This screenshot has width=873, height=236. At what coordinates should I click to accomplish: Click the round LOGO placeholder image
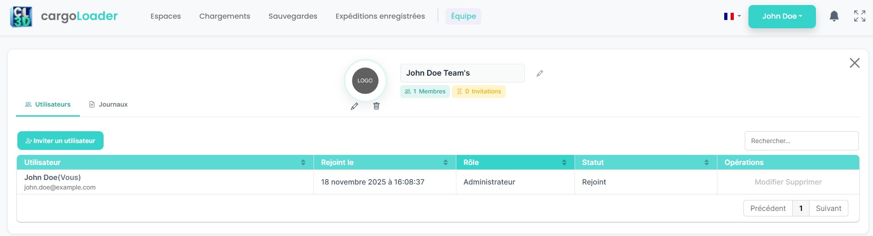coord(365,81)
